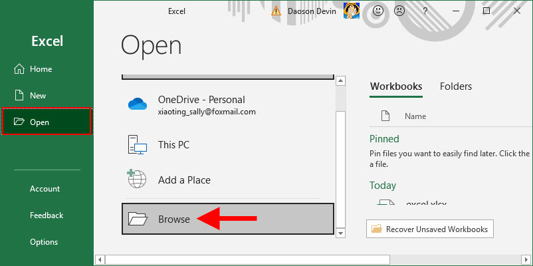Click the folder icon on Recover Unsaved Workbooks
Screen dimensions: 533x266
[377, 229]
